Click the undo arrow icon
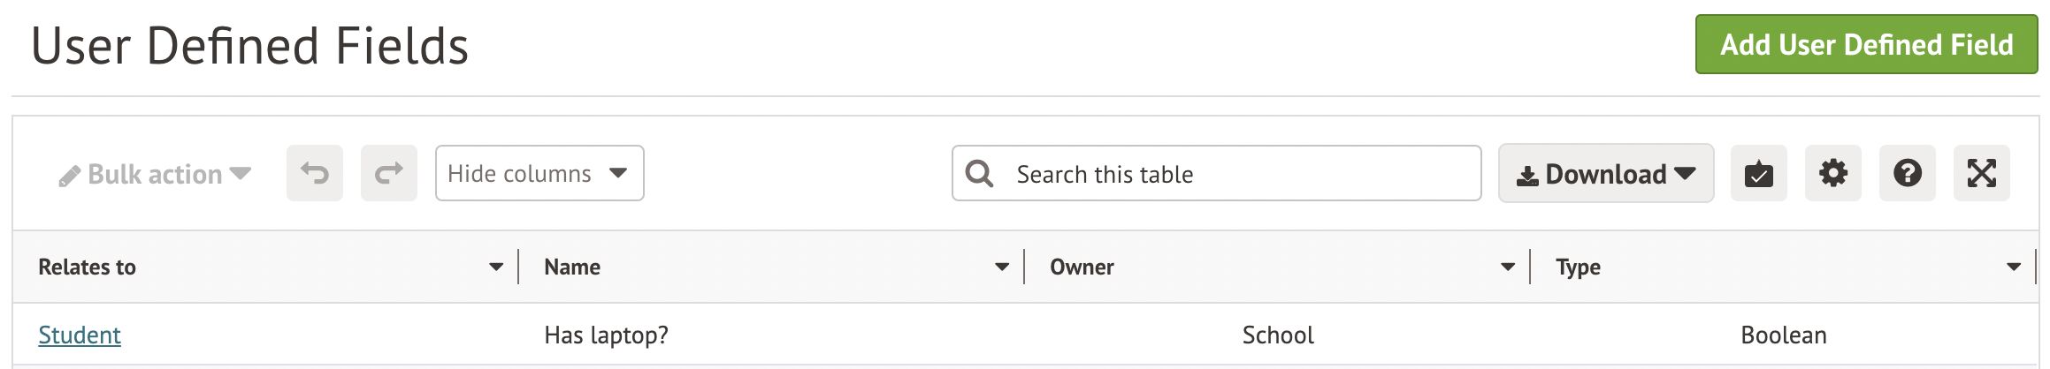 point(314,173)
